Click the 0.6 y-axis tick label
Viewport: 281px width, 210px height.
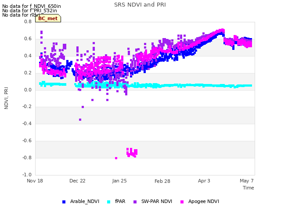[x=28, y=39]
